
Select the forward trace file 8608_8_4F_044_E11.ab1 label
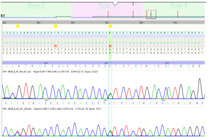pyautogui.click(x=19, y=72)
